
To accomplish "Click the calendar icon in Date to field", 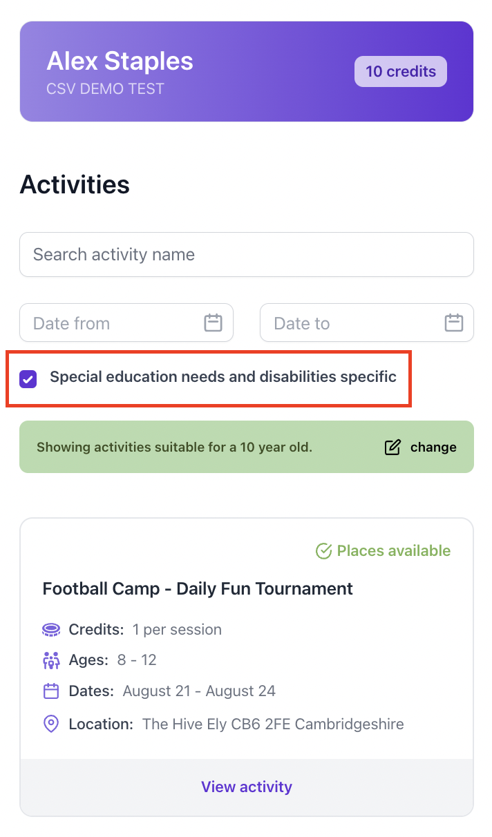I will [x=454, y=323].
